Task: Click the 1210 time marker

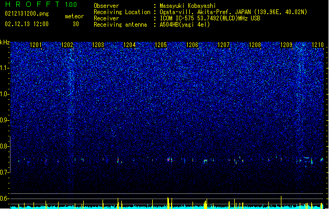Action: (x=317, y=44)
